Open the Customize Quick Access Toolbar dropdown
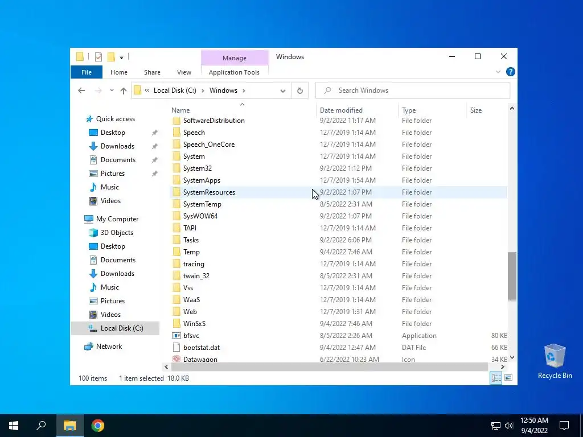583x437 pixels. pos(121,57)
